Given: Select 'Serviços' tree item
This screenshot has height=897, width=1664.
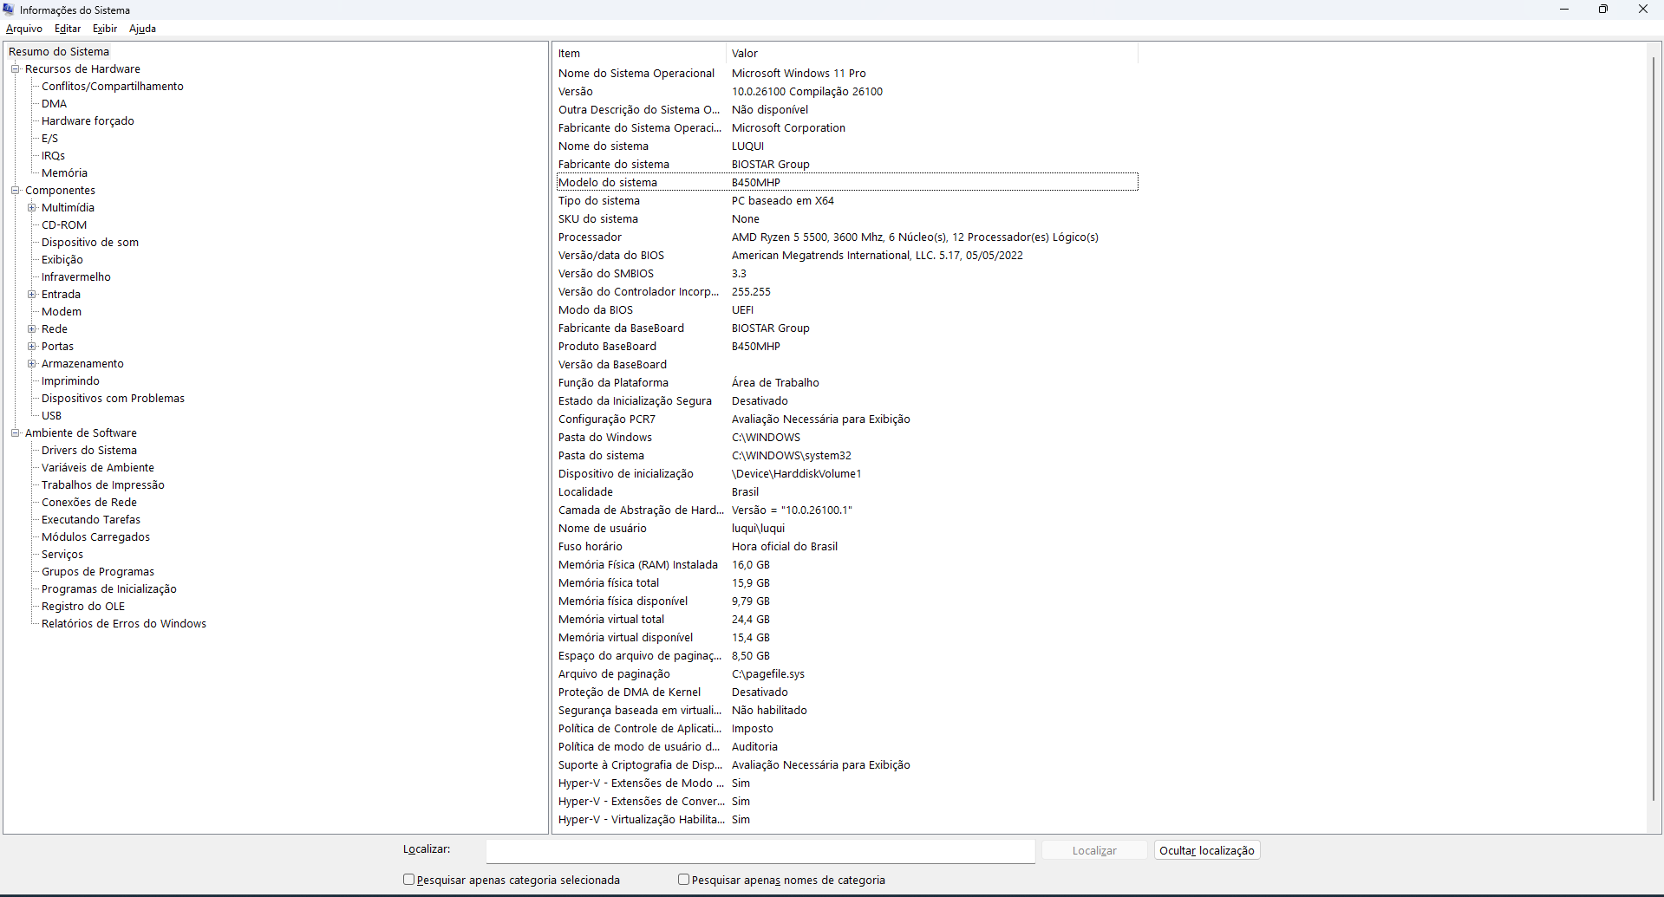Looking at the screenshot, I should point(62,555).
